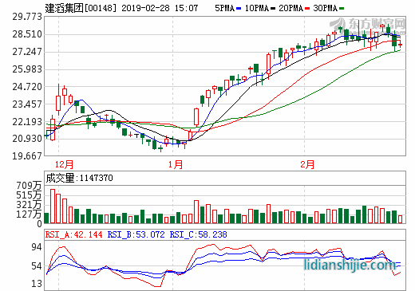Click the blue 5PMA legend color dash
Screen dimensions: 415x291
(239, 9)
